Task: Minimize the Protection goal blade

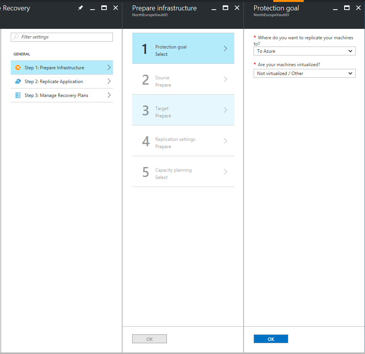Action: [x=335, y=8]
